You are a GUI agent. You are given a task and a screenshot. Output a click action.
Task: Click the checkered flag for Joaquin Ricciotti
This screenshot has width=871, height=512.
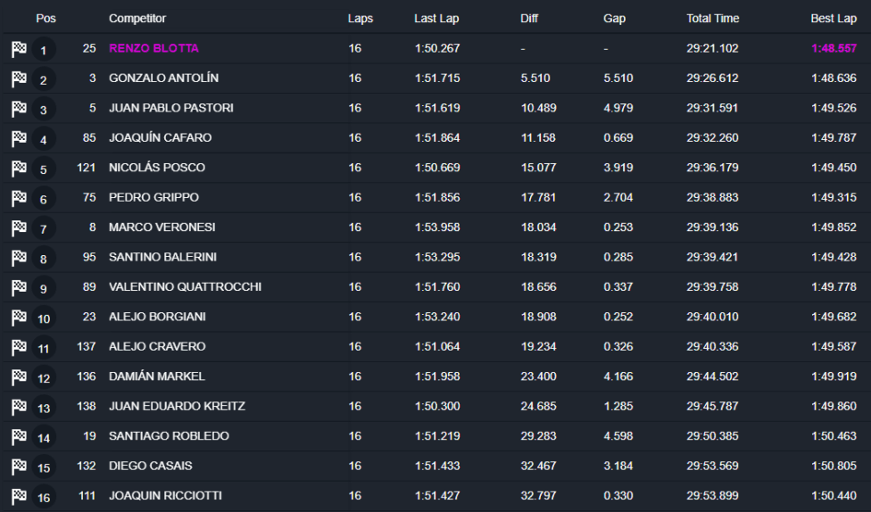tap(19, 497)
